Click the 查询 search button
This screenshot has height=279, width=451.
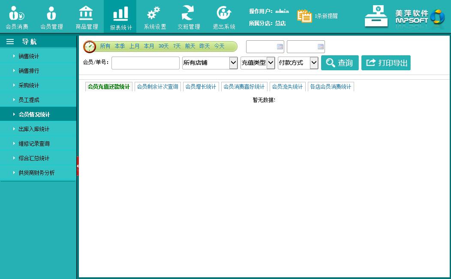340,63
